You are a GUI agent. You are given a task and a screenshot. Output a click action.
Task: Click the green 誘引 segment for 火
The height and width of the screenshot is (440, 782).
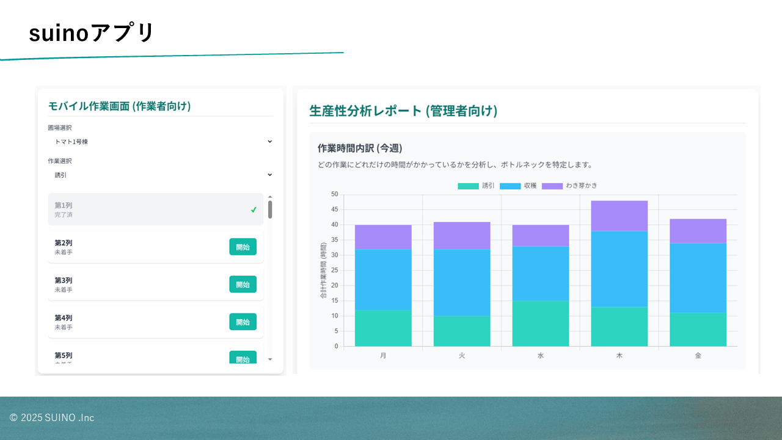coord(462,331)
